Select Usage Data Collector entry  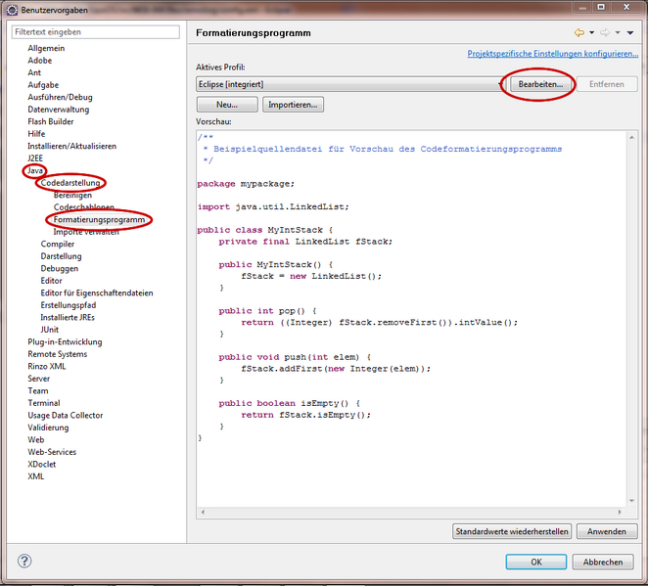click(66, 416)
